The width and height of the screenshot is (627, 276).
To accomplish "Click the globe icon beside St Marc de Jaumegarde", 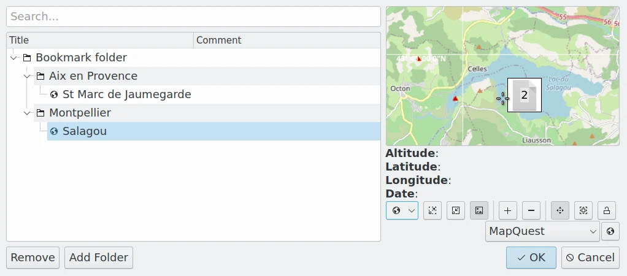I will click(54, 94).
